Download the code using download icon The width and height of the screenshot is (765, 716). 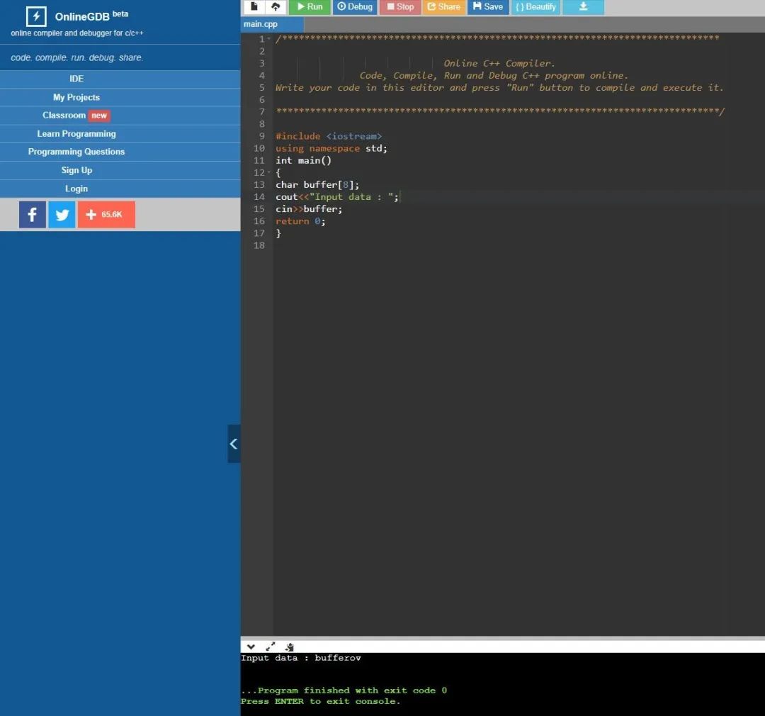[x=583, y=7]
